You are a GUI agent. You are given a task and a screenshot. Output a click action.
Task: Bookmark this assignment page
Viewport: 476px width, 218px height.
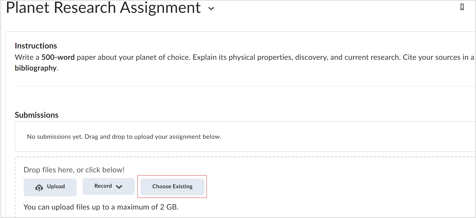tap(462, 7)
